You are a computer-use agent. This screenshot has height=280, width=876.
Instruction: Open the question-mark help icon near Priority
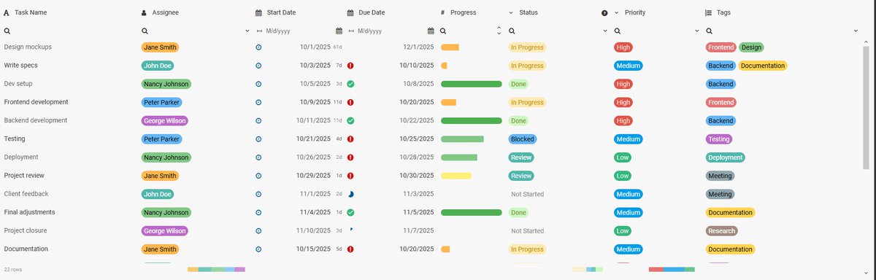604,13
